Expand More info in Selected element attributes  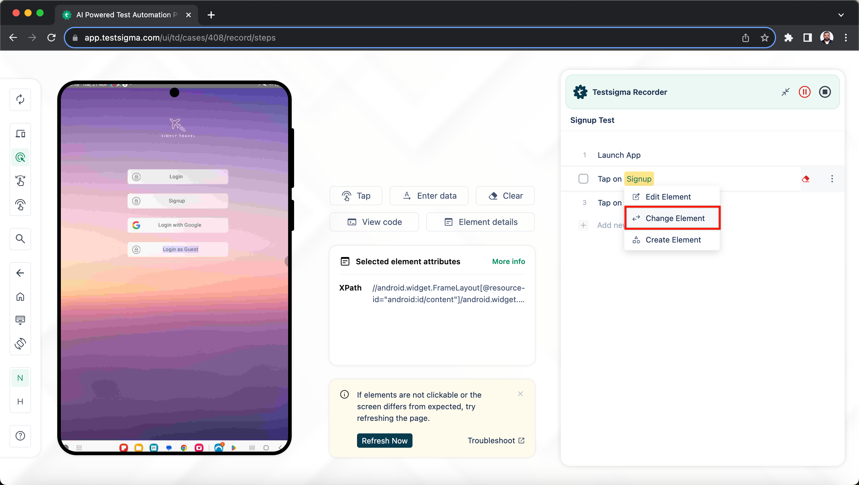(x=508, y=261)
